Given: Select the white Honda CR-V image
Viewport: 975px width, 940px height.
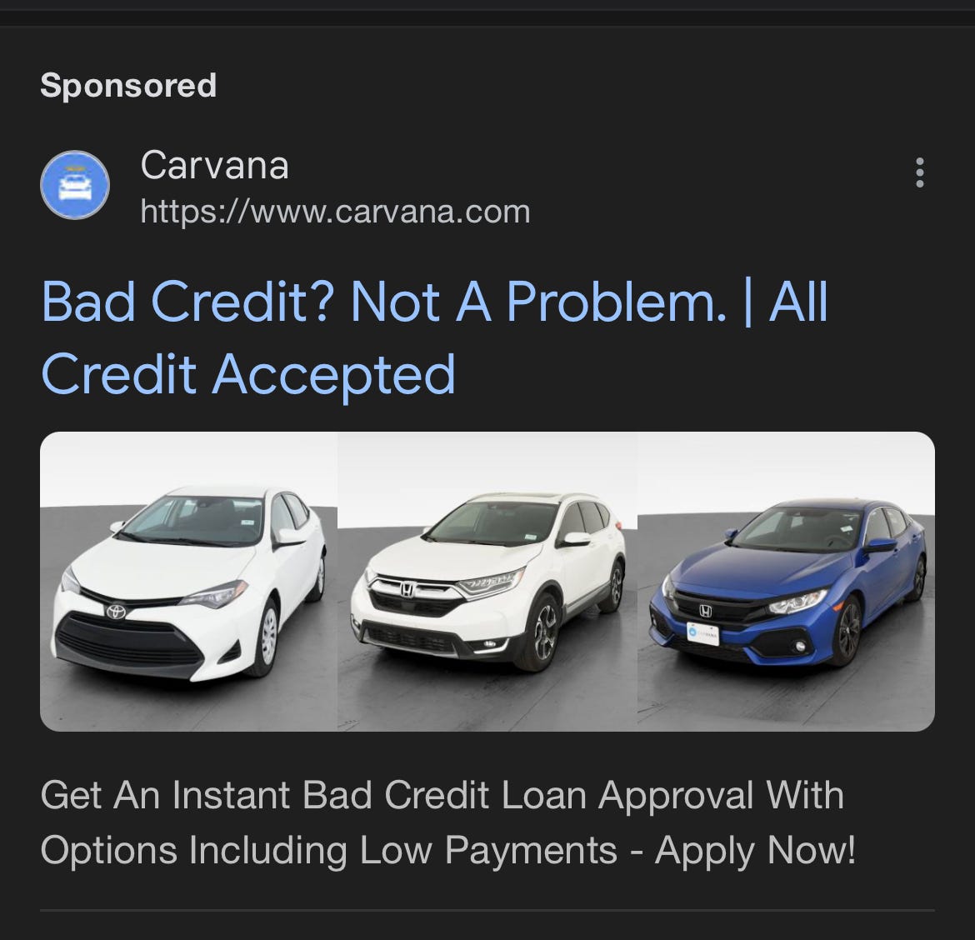Looking at the screenshot, I should click(x=487, y=582).
